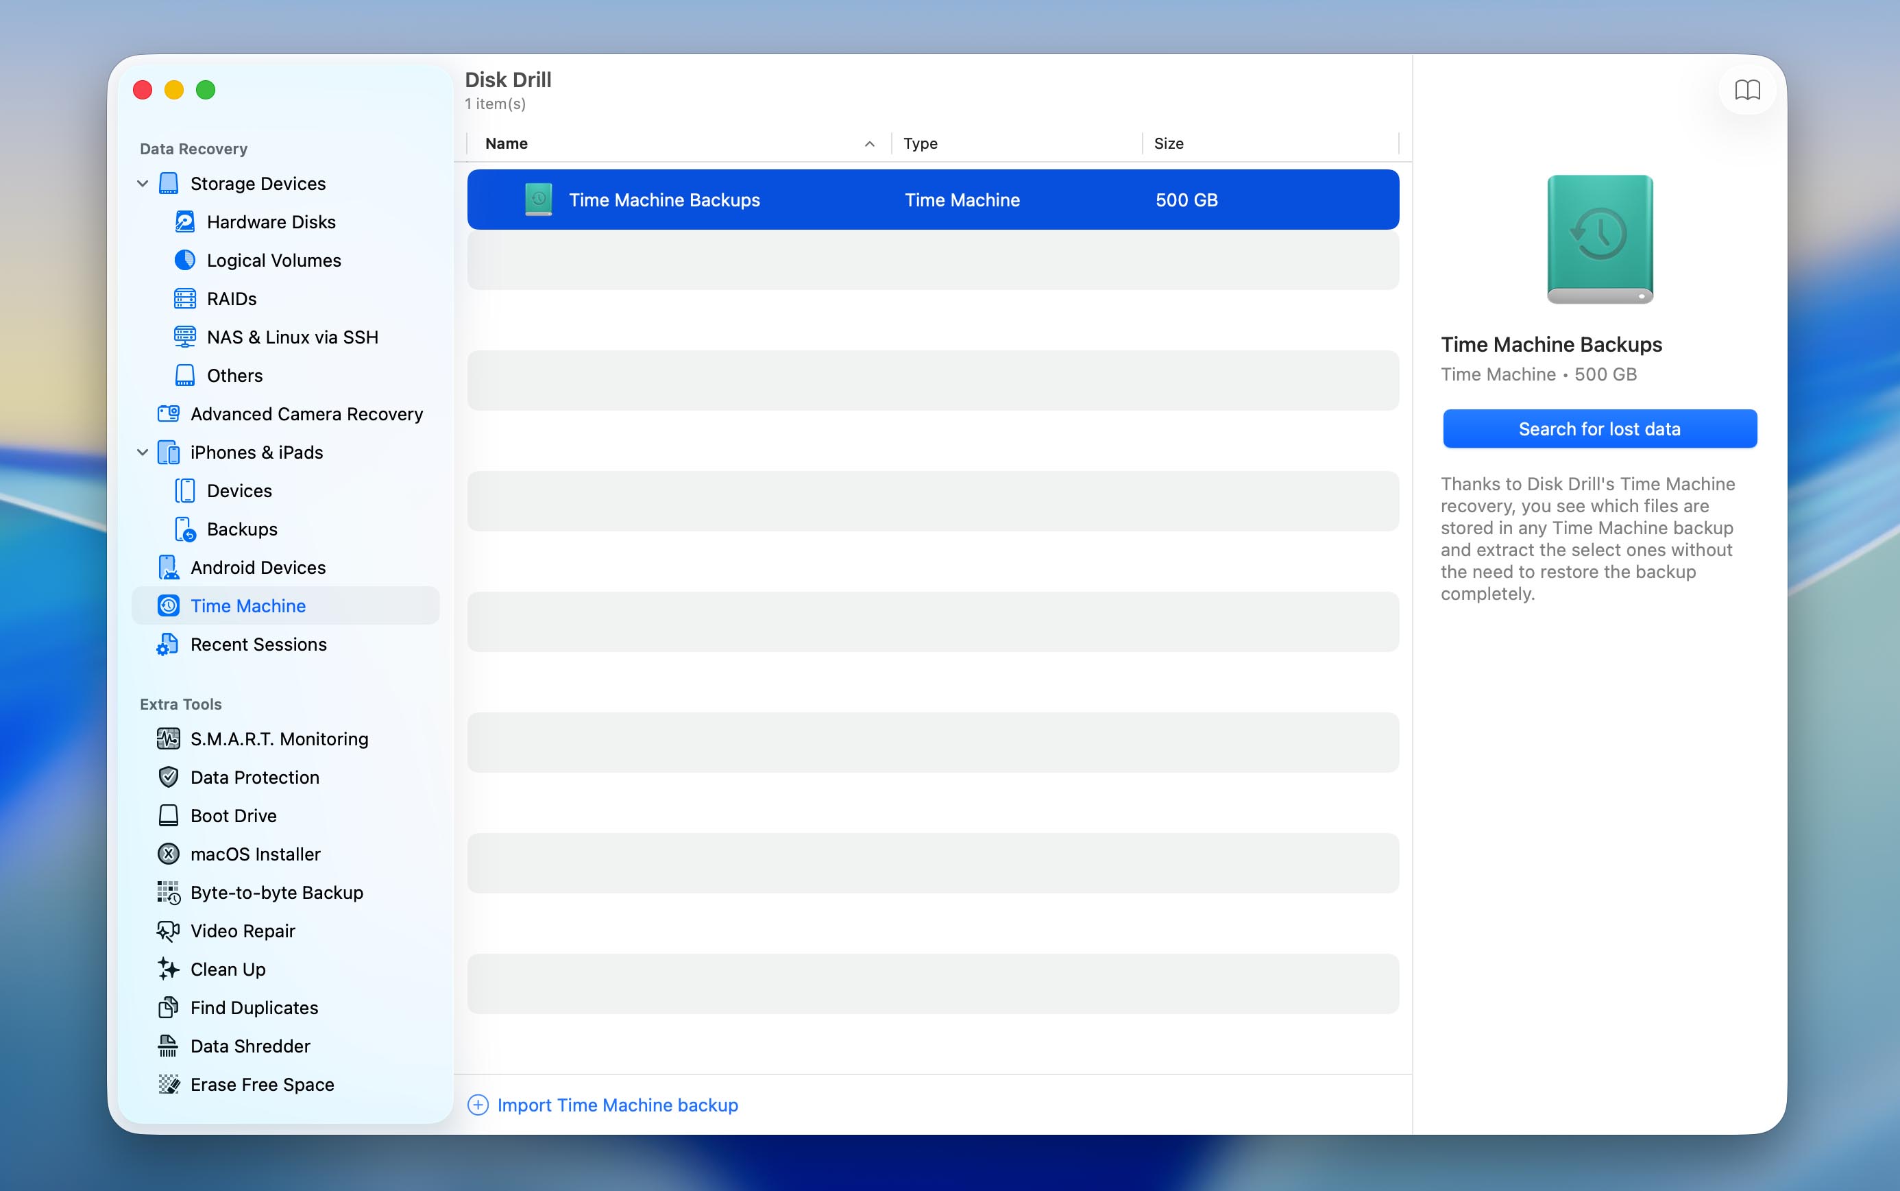Viewport: 1900px width, 1191px height.
Task: Click the Time Machine clock icon in sidebar
Action: point(169,605)
